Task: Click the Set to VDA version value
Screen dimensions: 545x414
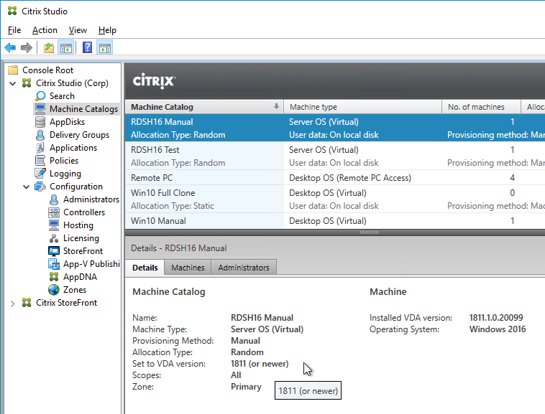Action: click(x=260, y=364)
